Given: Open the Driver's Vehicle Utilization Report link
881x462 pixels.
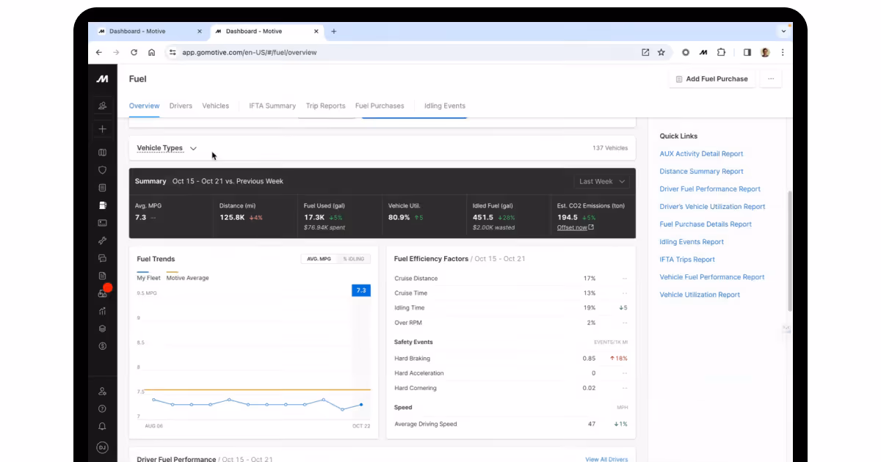Looking at the screenshot, I should click(x=712, y=207).
